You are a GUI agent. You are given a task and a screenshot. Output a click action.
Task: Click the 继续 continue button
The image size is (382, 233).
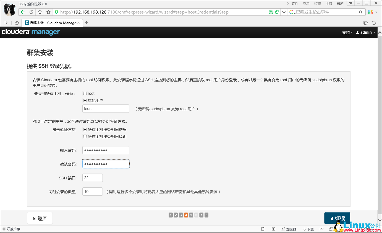click(337, 218)
